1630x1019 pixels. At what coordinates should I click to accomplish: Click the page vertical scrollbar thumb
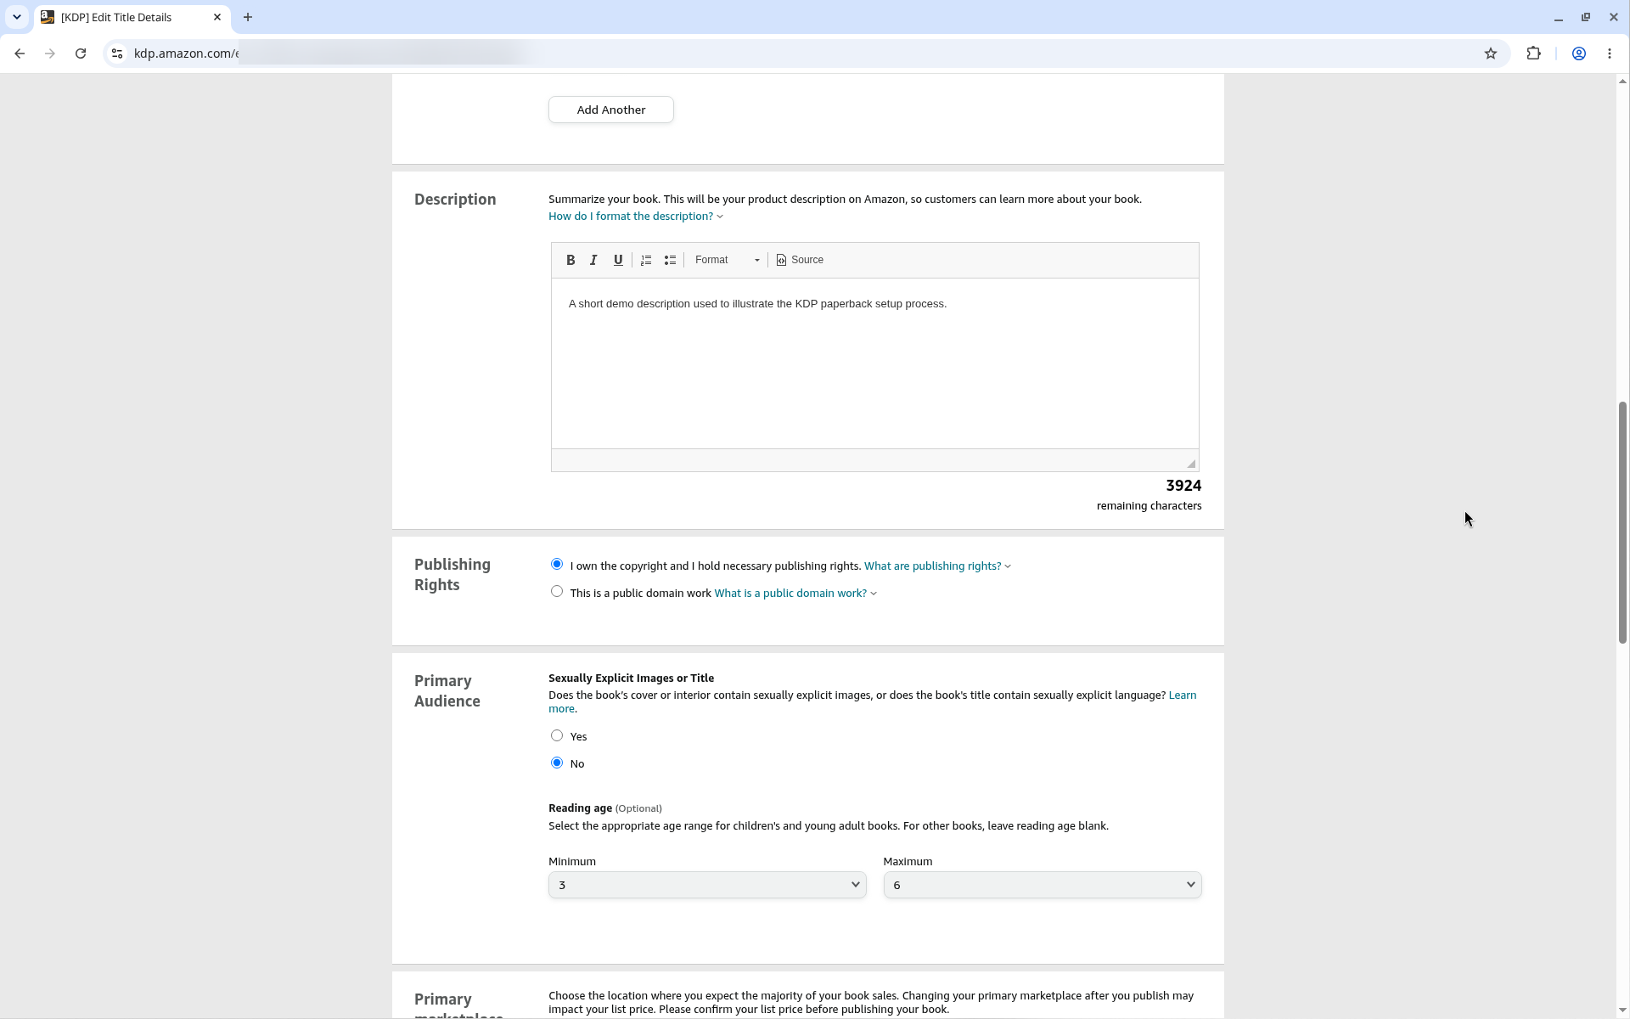pos(1622,522)
